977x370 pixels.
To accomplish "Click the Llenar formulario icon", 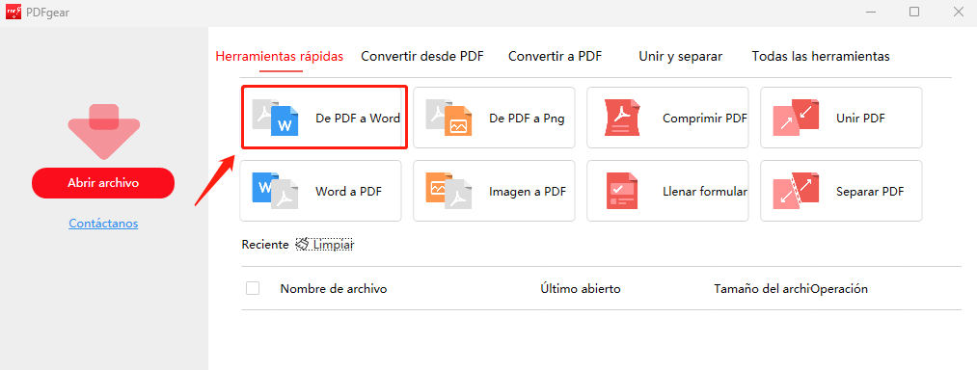I will (x=622, y=191).
